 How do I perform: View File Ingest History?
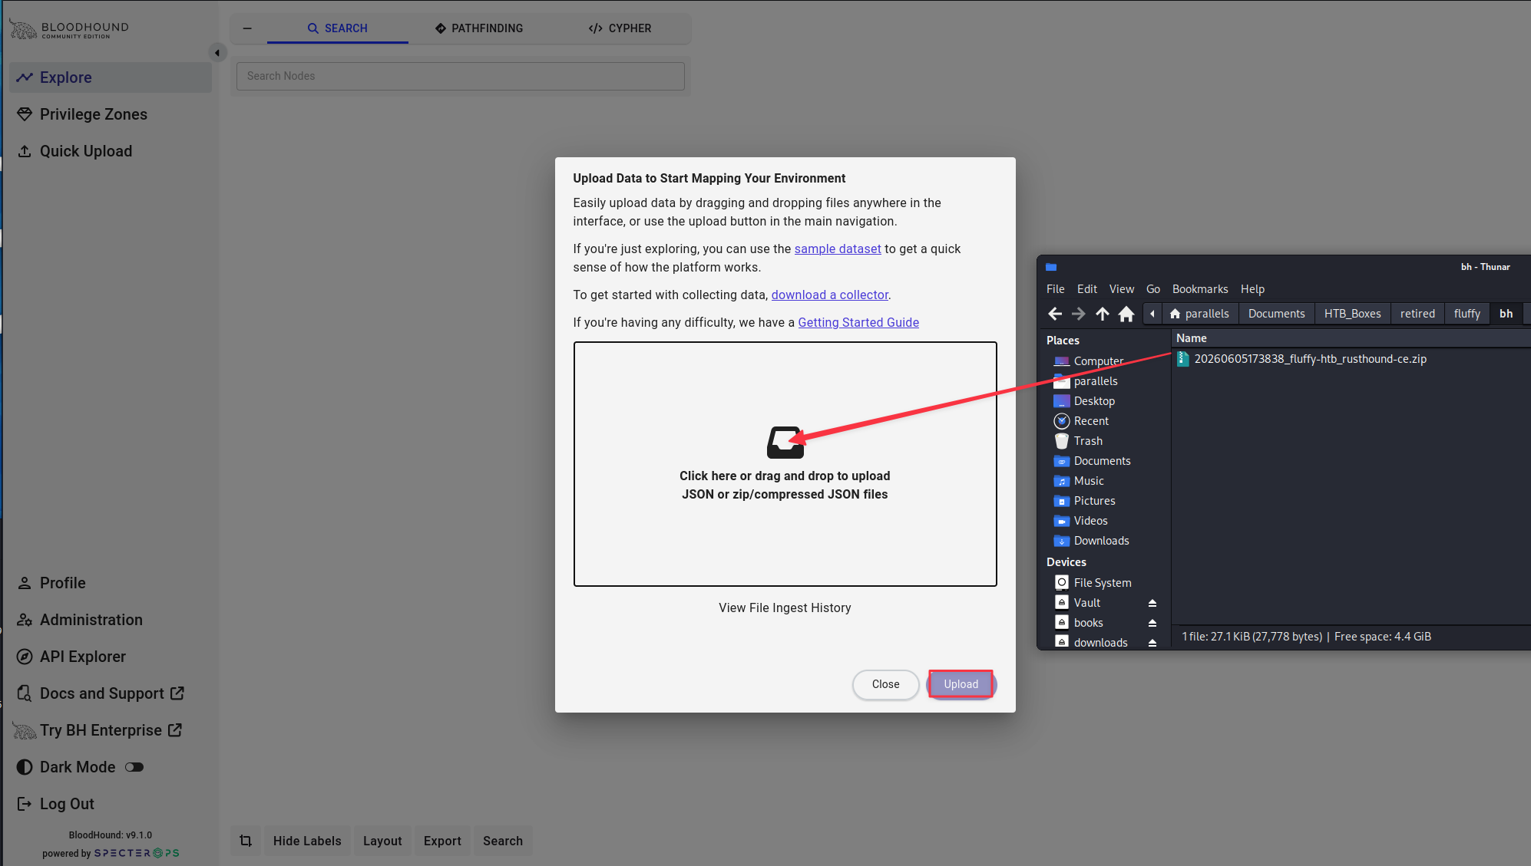pos(785,608)
